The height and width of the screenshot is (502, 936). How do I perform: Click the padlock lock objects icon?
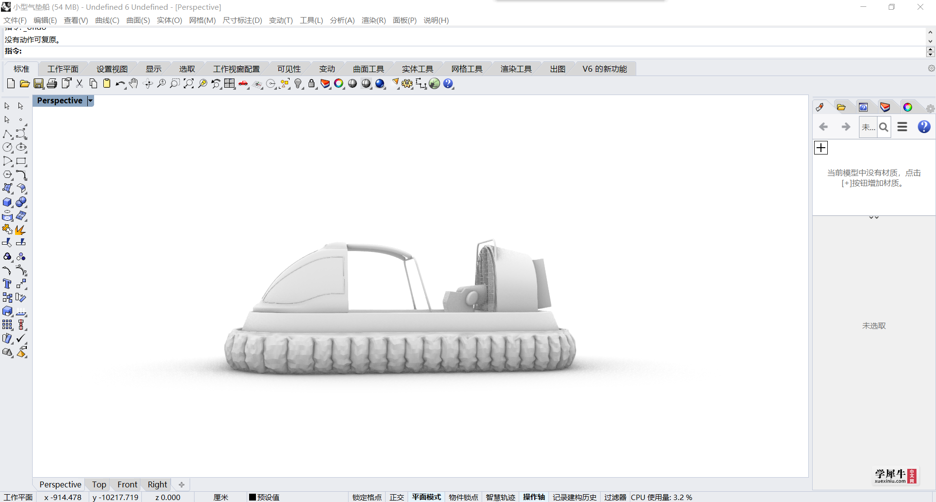312,84
